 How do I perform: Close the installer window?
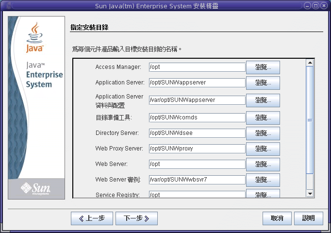324,6
